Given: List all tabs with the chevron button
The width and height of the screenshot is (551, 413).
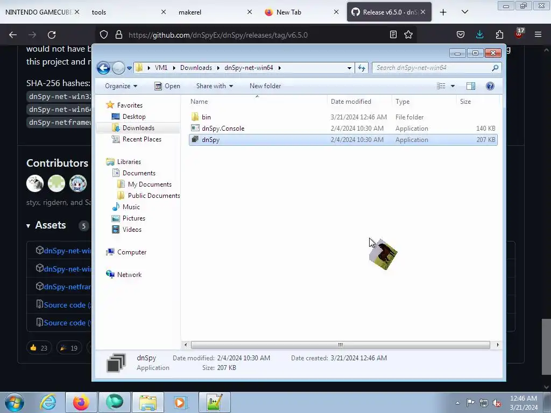Looking at the screenshot, I should tap(464, 12).
